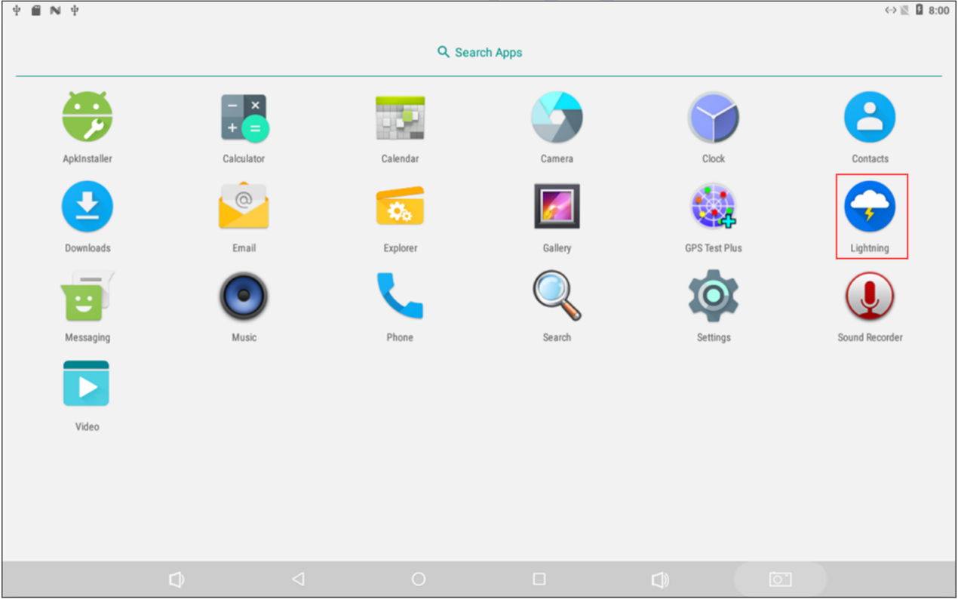
Task: Launch the Video player app
Action: tap(87, 385)
